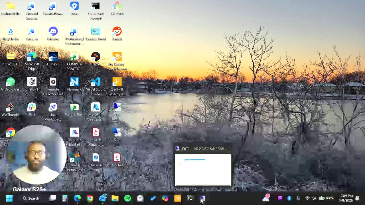Launch Google Chrome from the taskbar

90,198
